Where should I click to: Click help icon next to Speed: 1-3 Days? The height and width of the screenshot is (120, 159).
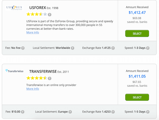(148, 48)
